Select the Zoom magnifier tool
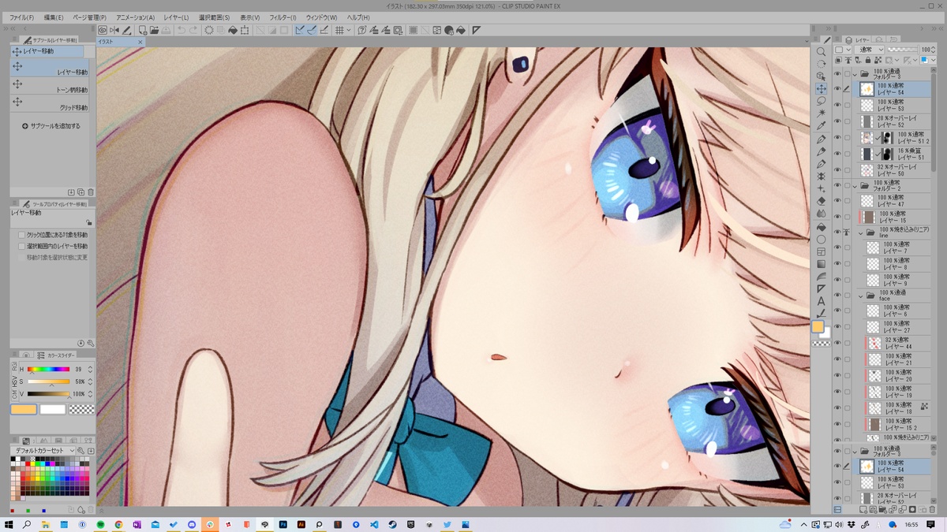This screenshot has width=947, height=532. [x=822, y=52]
